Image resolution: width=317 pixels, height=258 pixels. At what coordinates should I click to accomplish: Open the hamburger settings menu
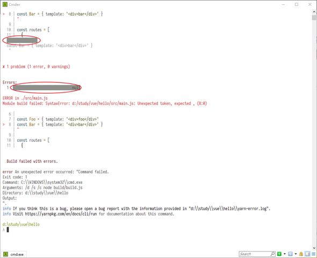point(314,254)
